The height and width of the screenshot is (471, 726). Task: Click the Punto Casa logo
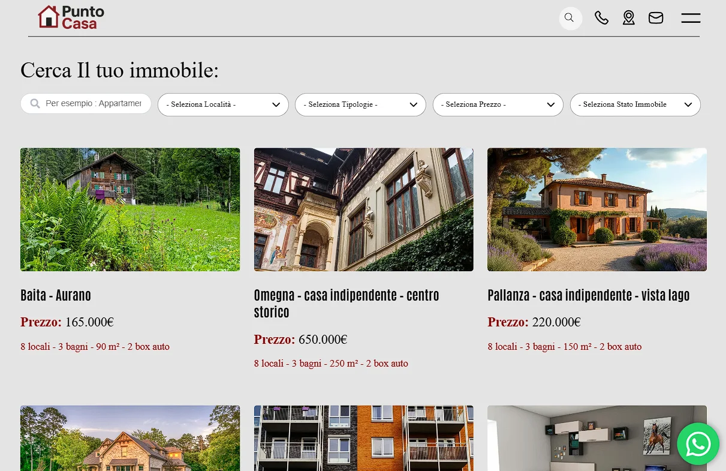pos(71,17)
